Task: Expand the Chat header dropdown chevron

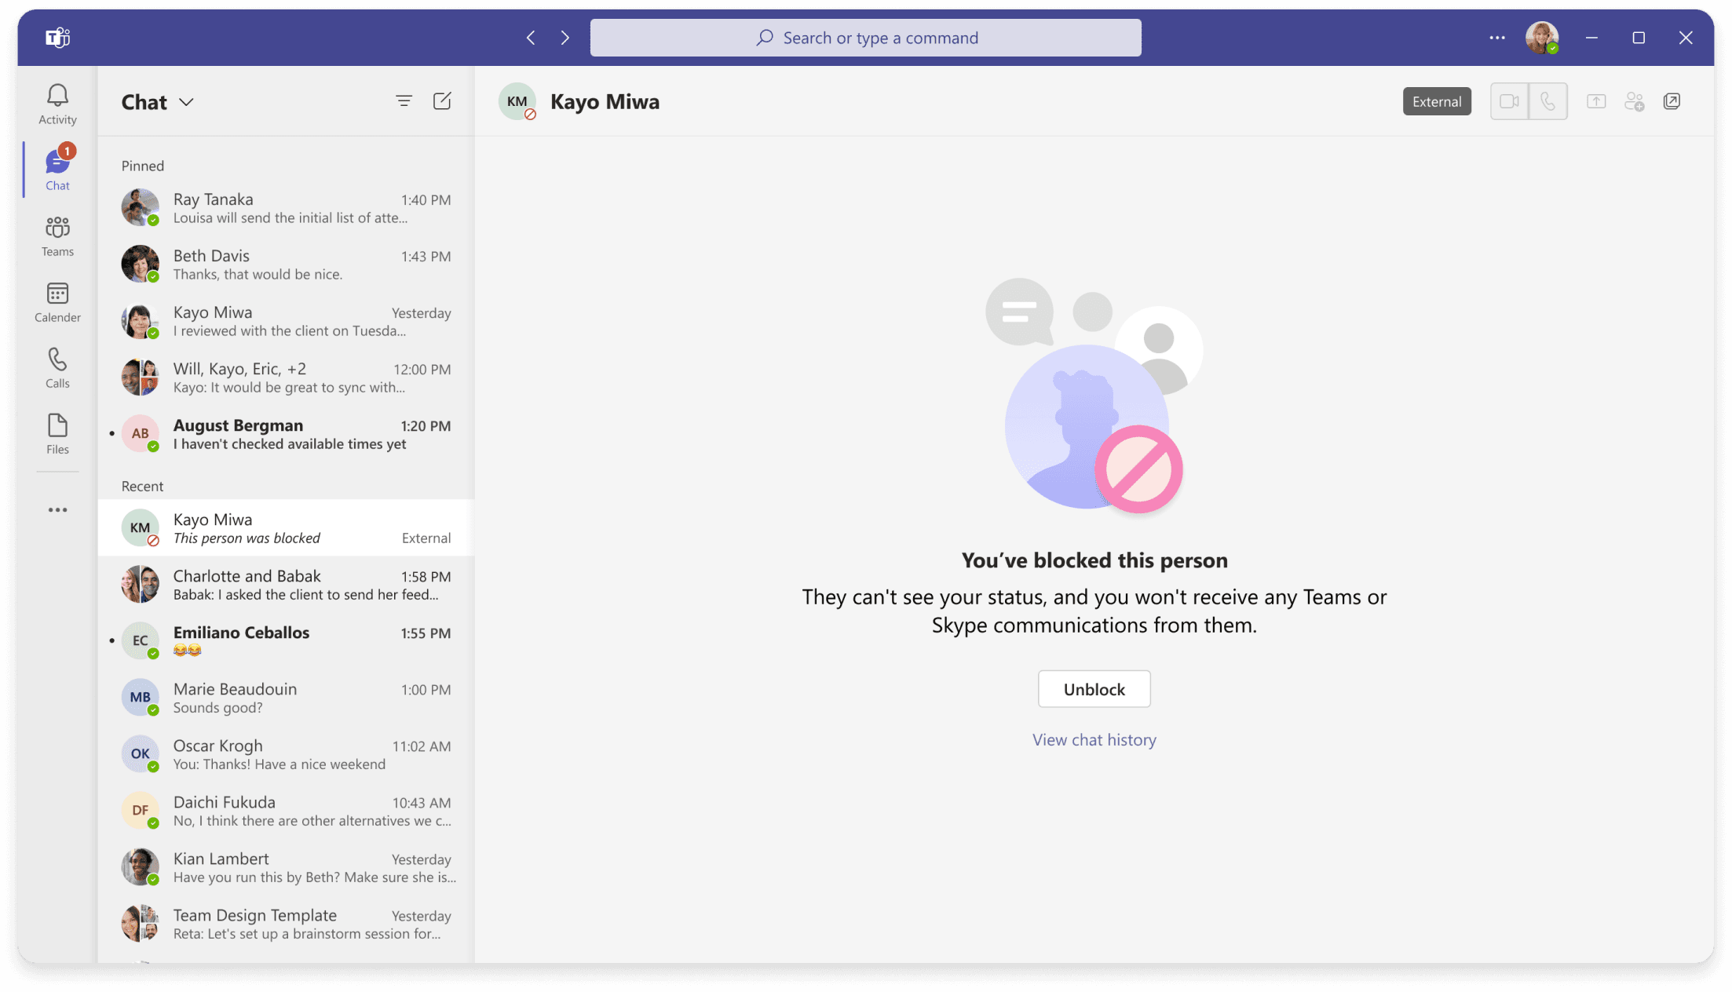Action: click(x=186, y=102)
